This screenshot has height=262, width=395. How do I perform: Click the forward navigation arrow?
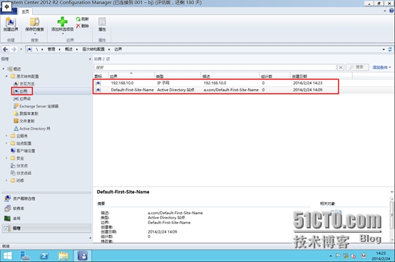click(x=14, y=49)
